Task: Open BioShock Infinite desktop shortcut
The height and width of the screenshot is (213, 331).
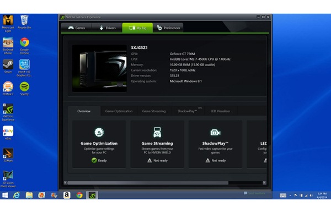Action: point(8,46)
